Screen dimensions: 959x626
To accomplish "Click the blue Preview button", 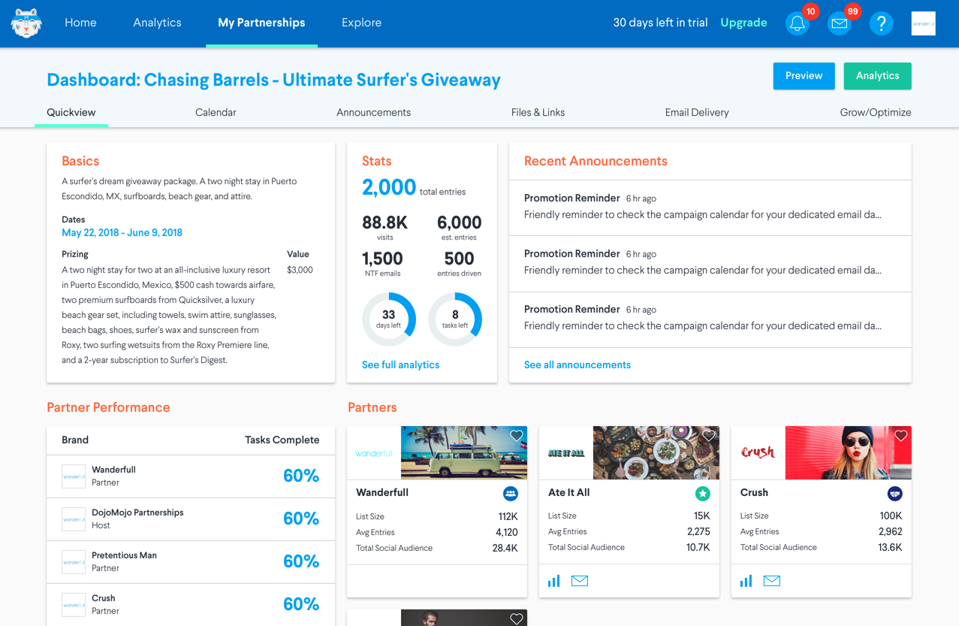I will (x=804, y=76).
